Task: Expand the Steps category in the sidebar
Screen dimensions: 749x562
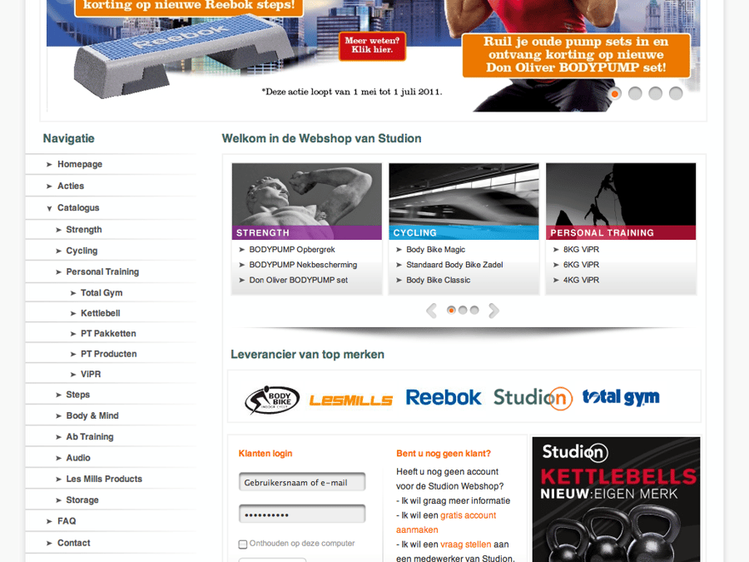Action: pyautogui.click(x=76, y=394)
